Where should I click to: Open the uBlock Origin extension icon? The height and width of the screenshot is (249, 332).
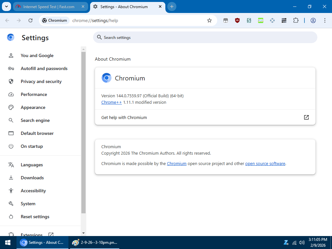tap(237, 20)
